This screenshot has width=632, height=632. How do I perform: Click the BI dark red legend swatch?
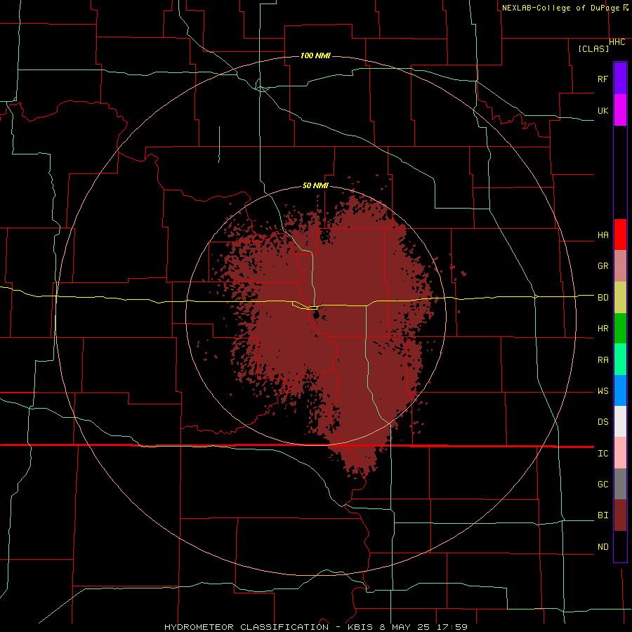click(x=620, y=515)
